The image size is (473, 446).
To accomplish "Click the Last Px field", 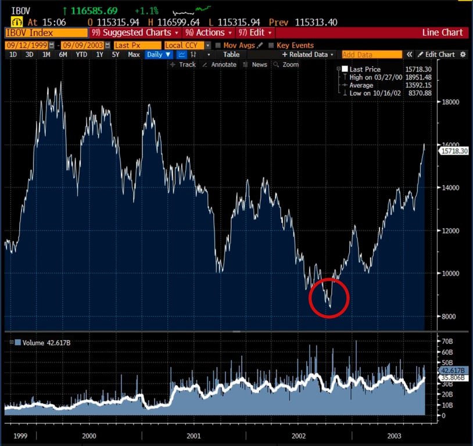I will pyautogui.click(x=137, y=45).
